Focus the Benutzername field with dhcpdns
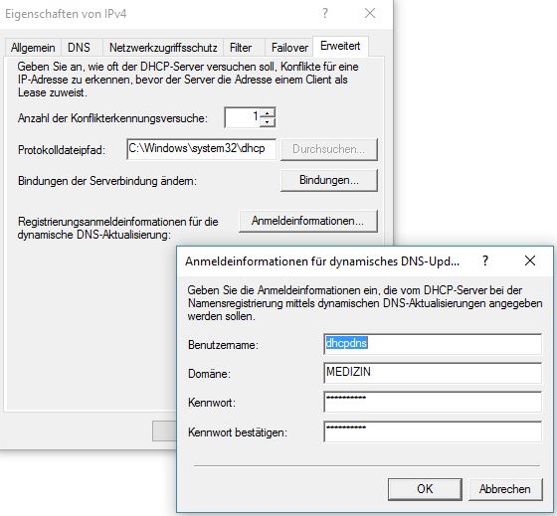Screen dimensions: 557x516 (433, 344)
